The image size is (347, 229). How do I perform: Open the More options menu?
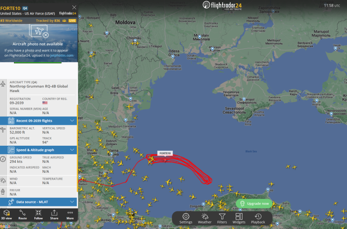[70, 215]
